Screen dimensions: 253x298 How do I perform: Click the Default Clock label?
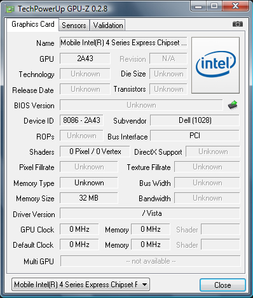tap(33, 245)
